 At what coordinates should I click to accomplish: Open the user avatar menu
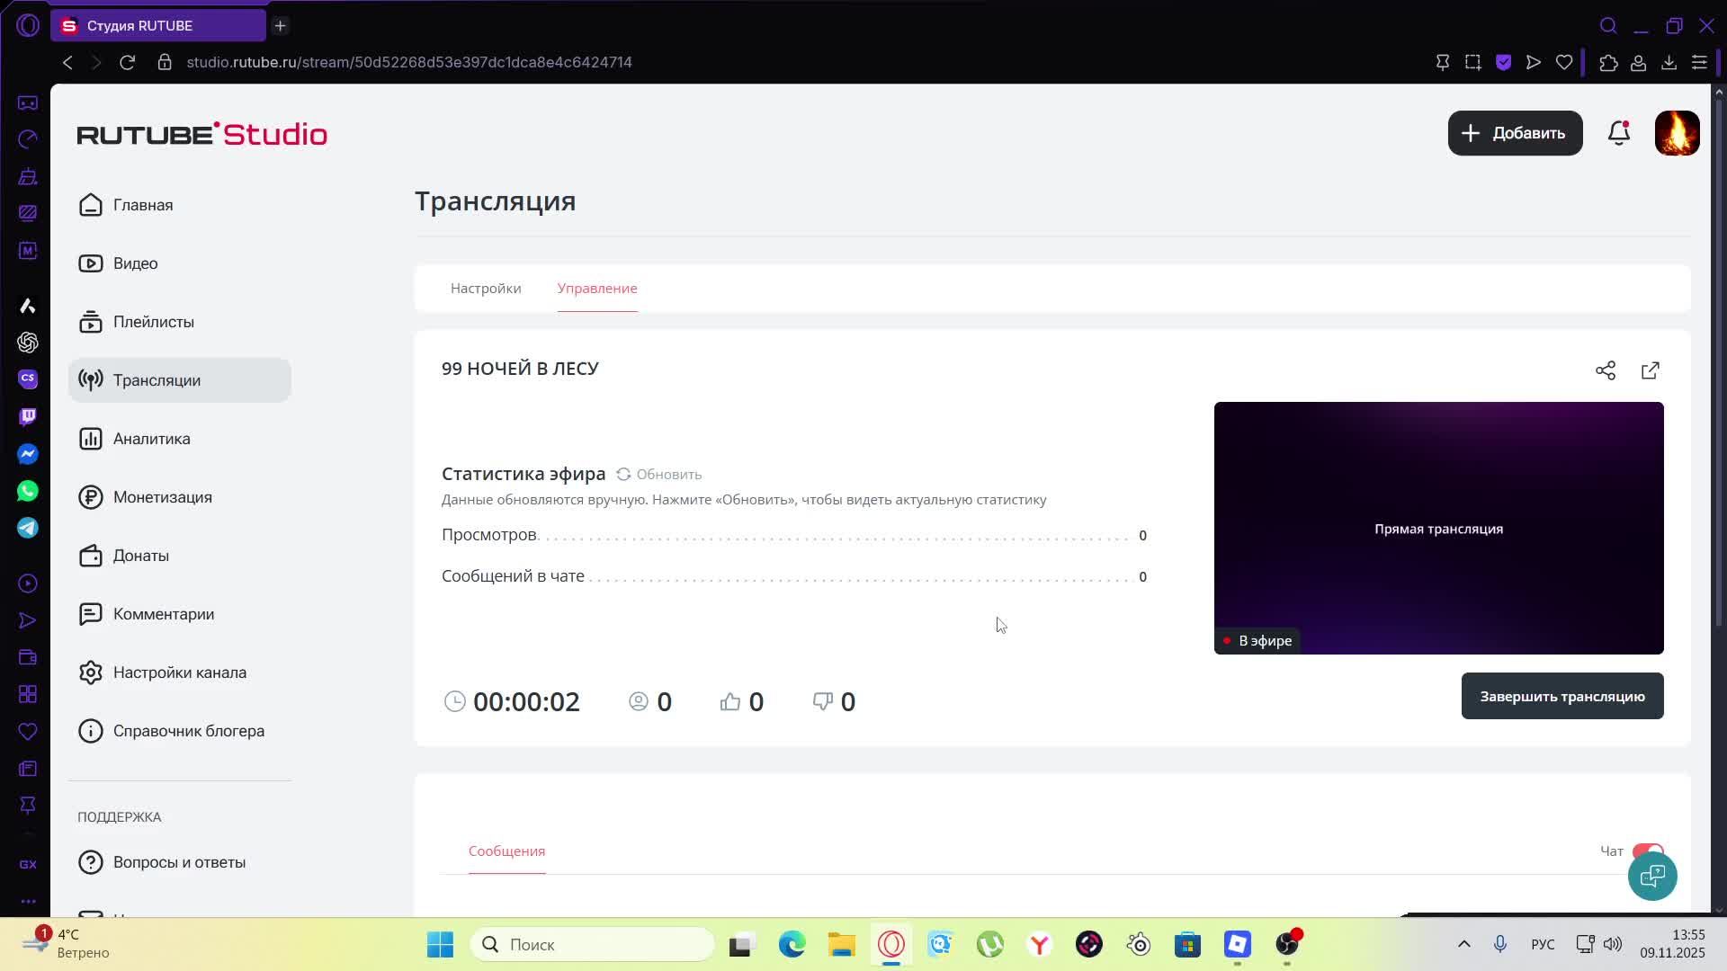pos(1677,133)
